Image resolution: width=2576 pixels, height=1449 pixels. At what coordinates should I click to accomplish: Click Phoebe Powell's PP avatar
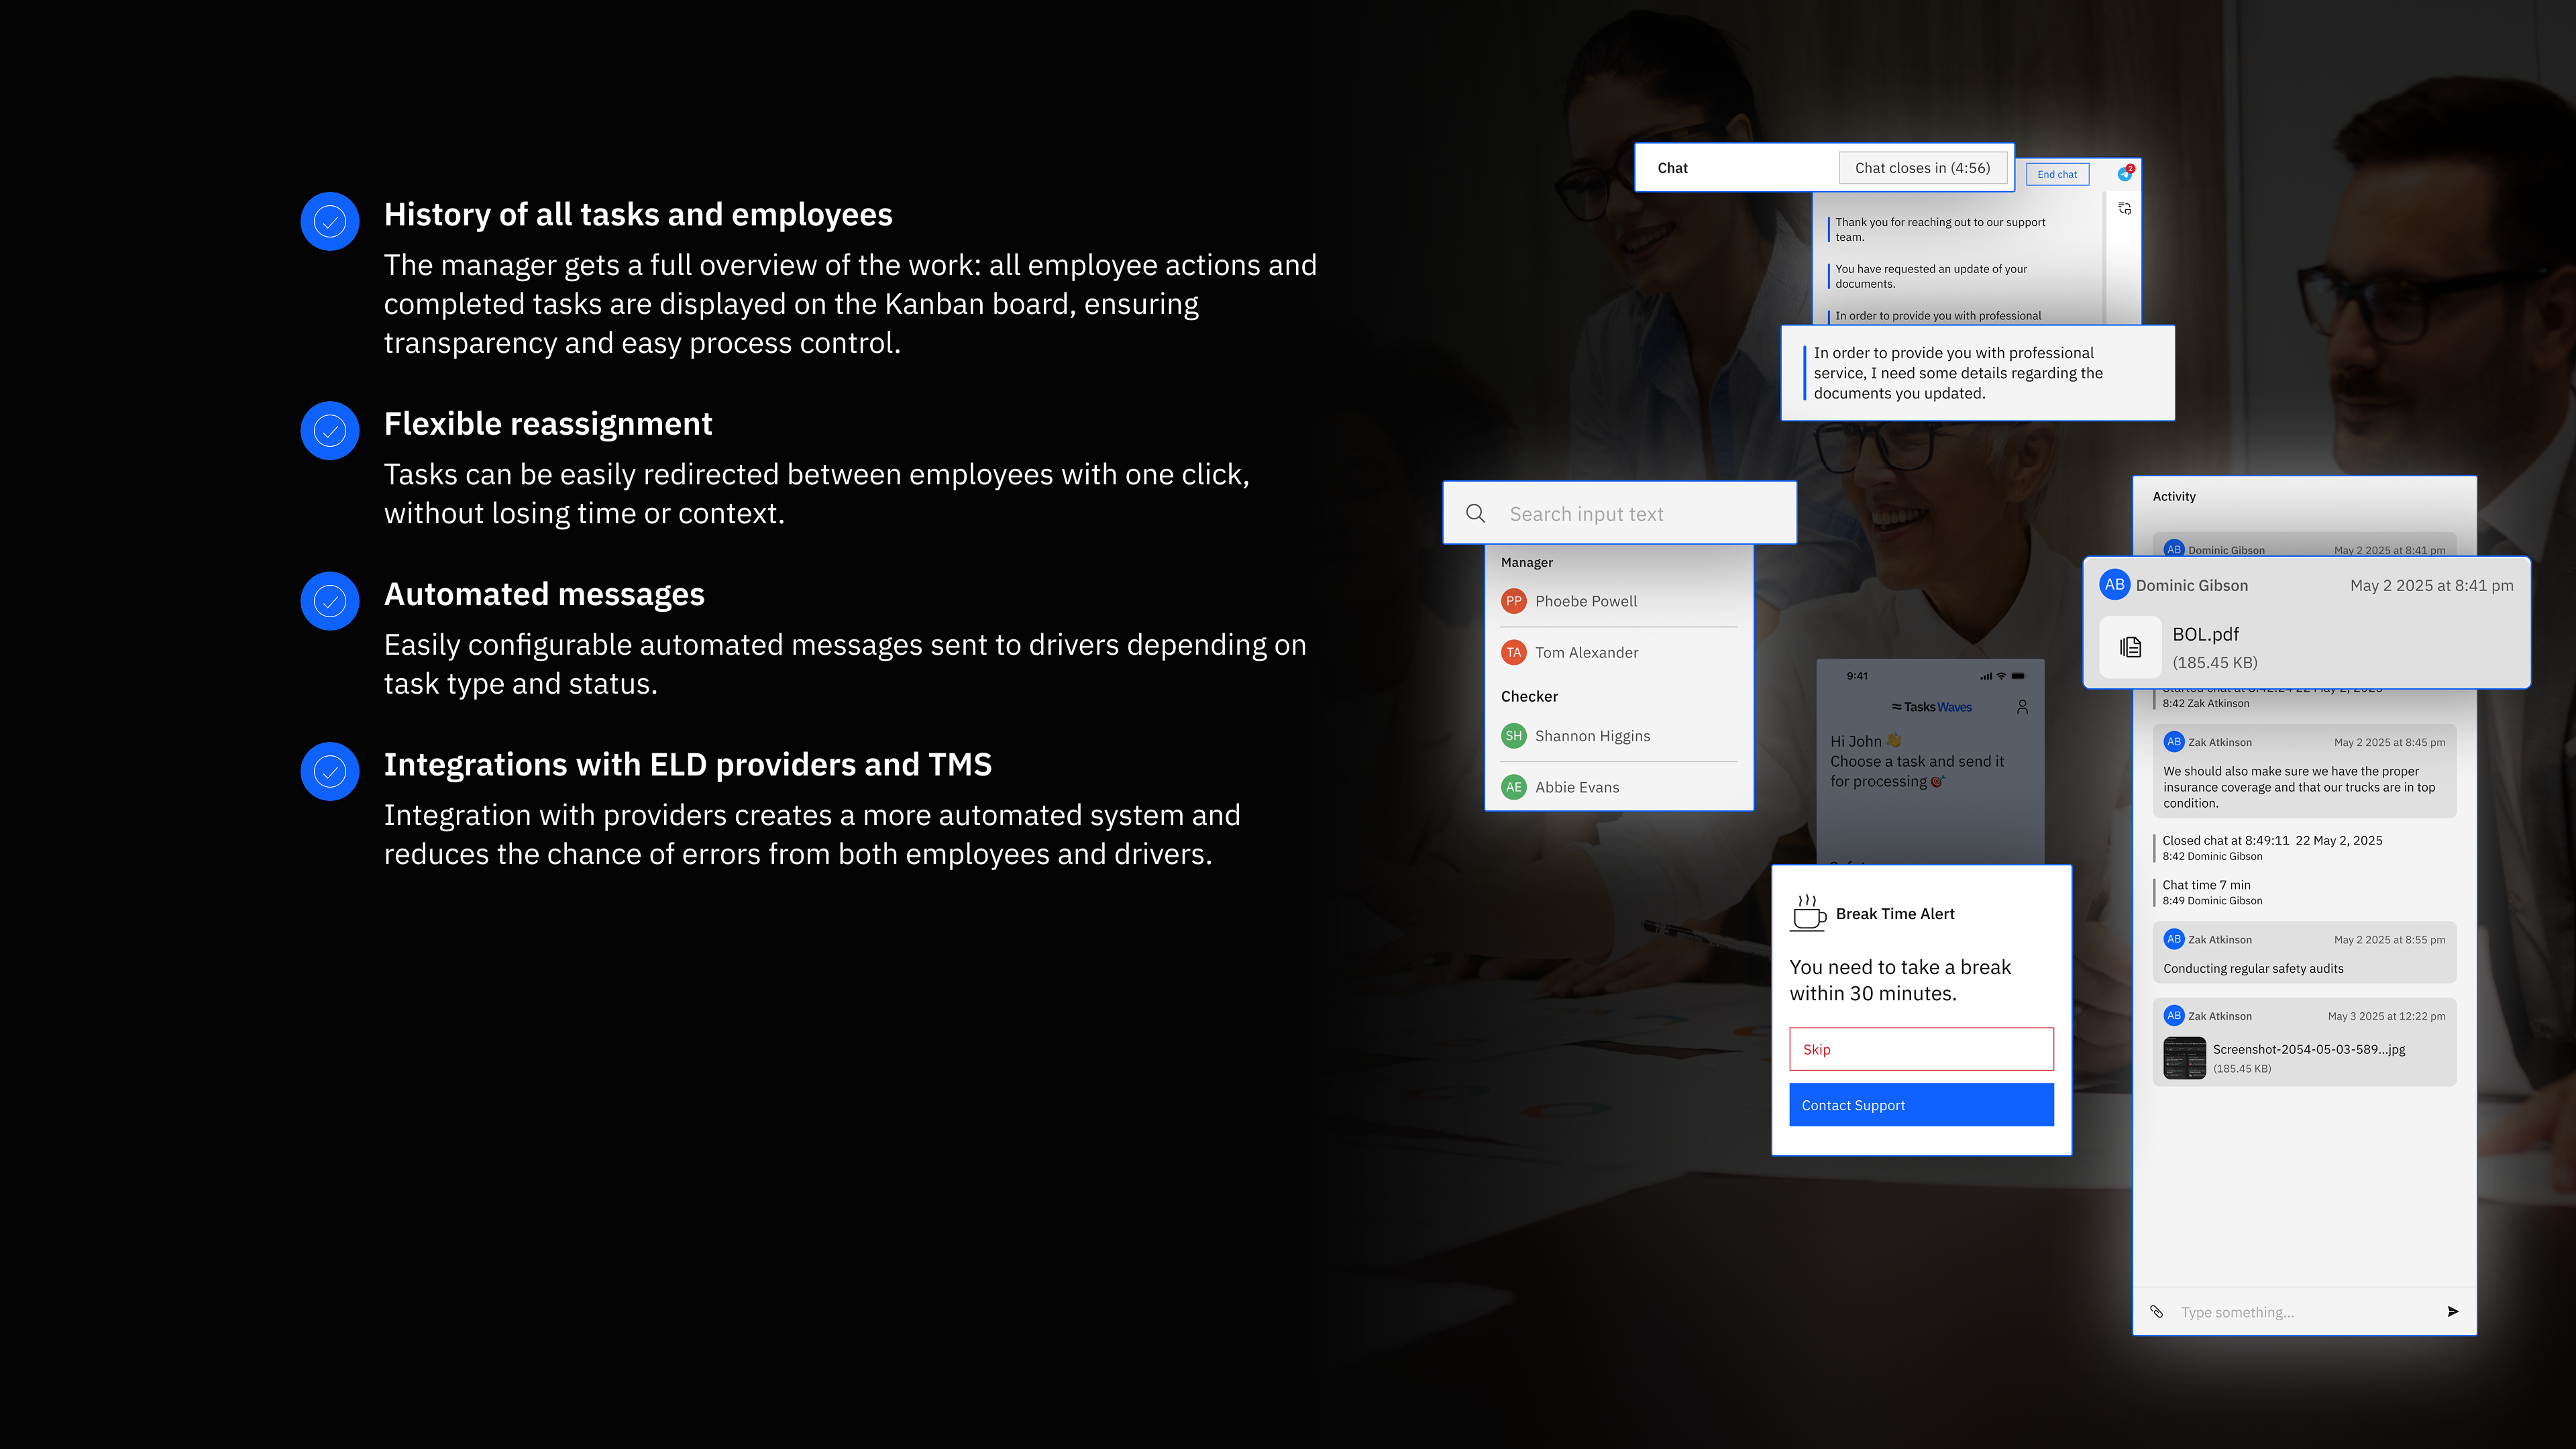tap(1513, 601)
